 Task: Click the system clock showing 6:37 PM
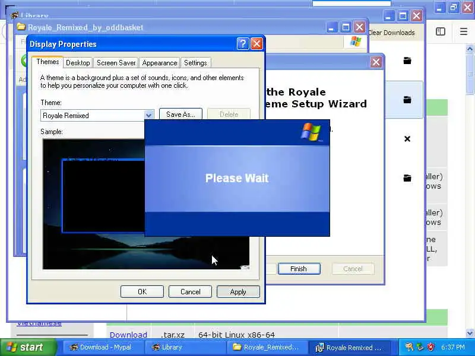pos(452,347)
